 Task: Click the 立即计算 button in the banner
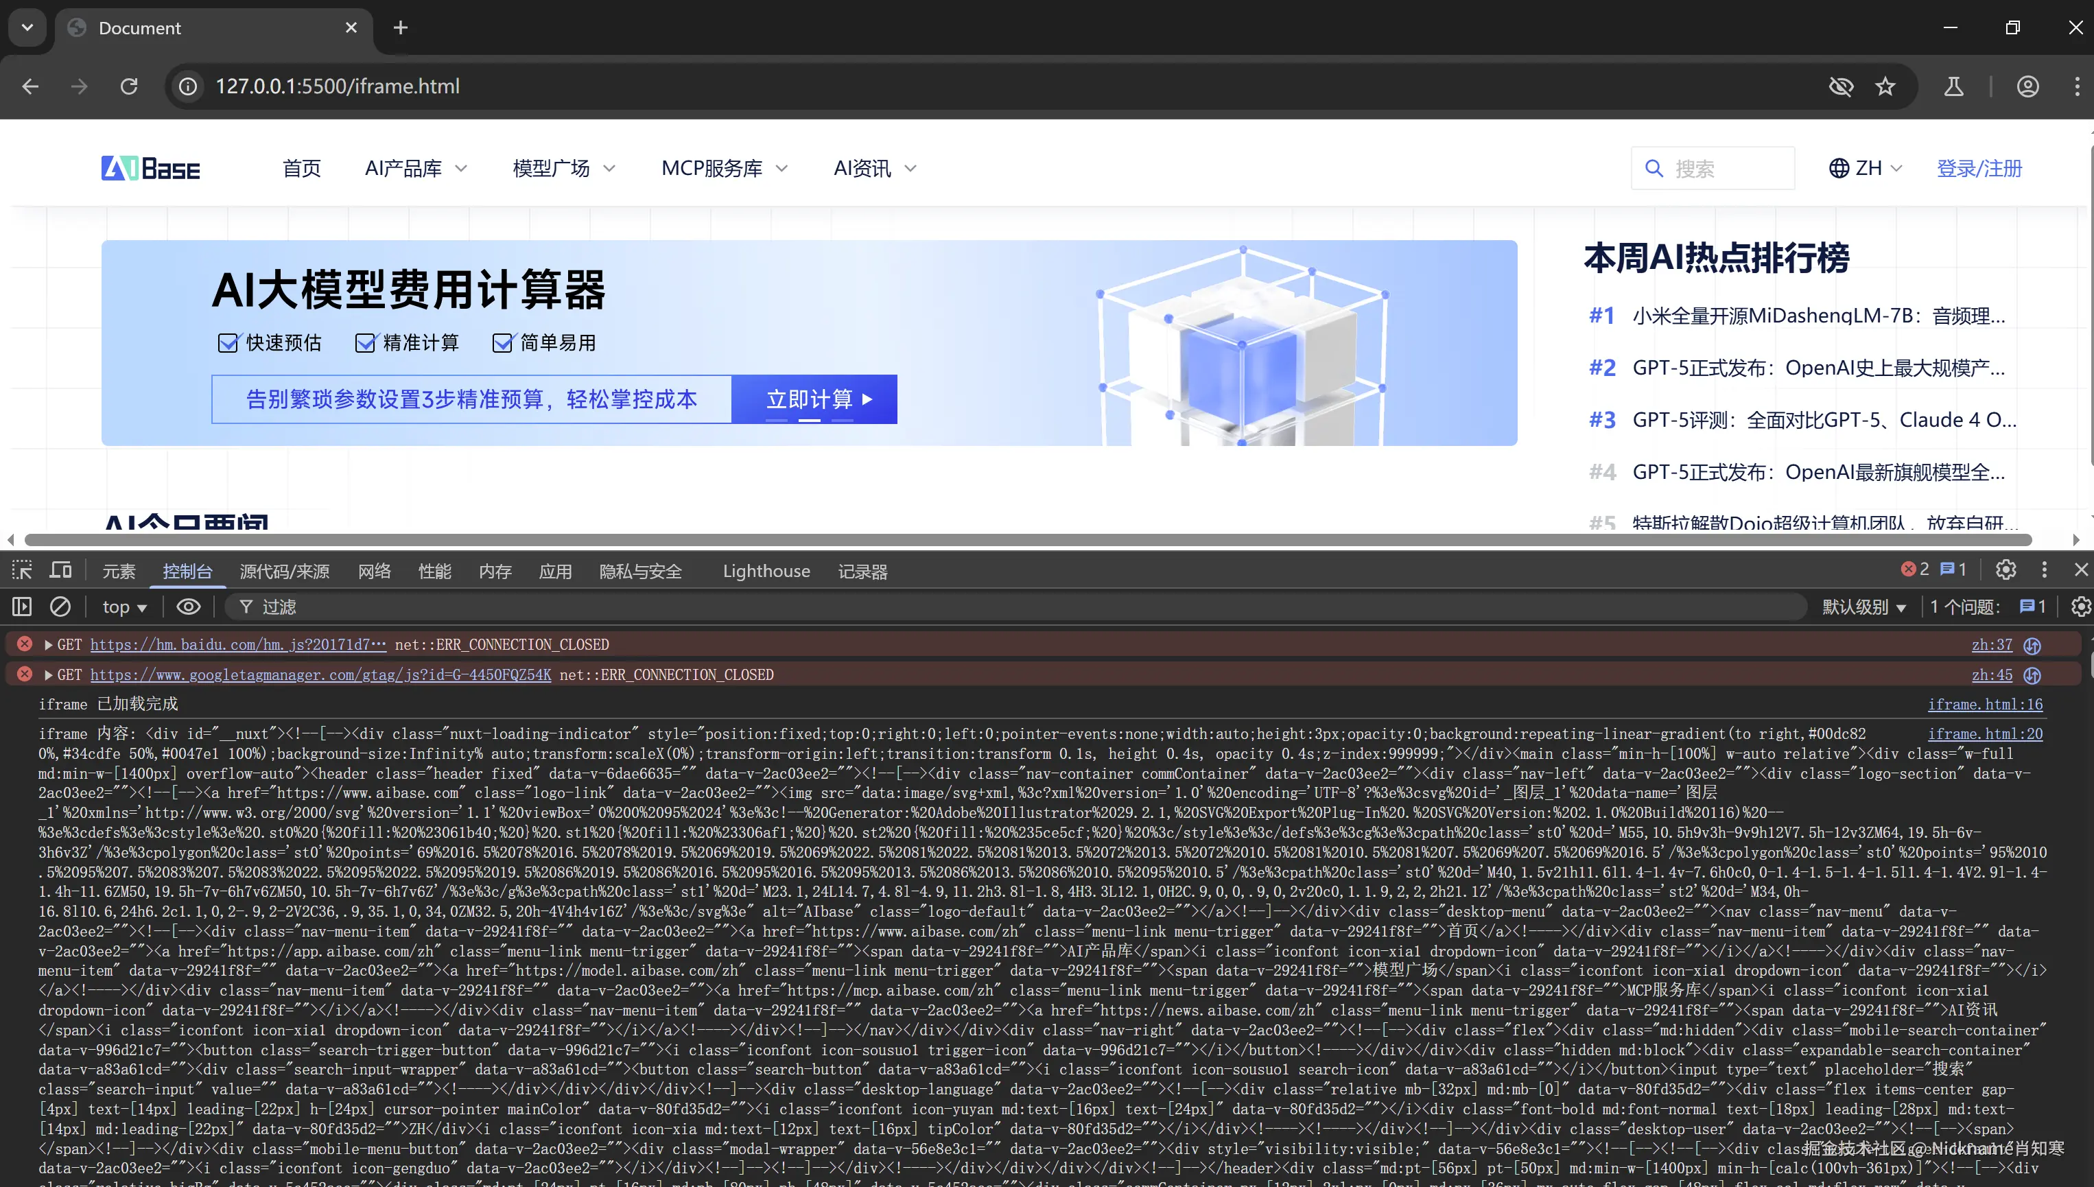814,399
